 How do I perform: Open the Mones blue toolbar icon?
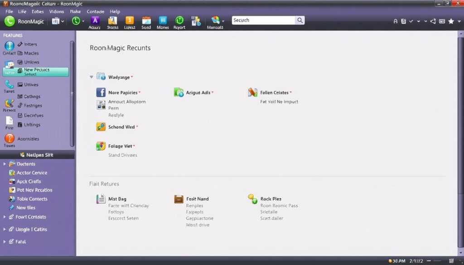pyautogui.click(x=163, y=20)
